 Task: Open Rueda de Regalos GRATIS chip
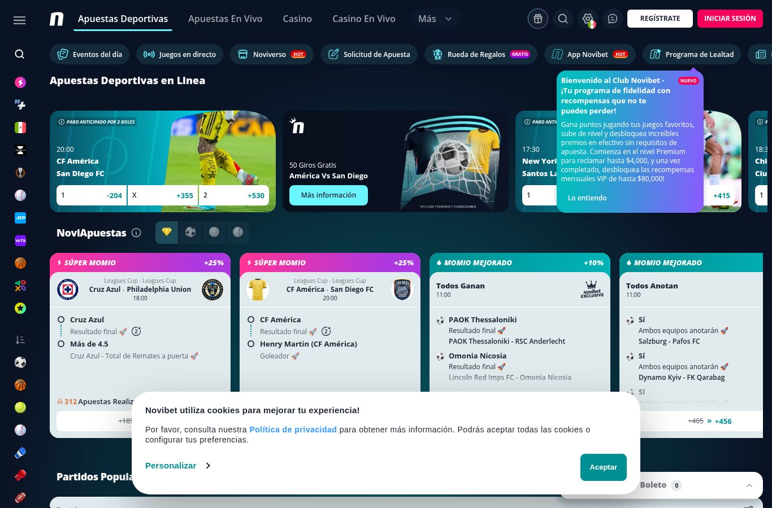tap(481, 54)
